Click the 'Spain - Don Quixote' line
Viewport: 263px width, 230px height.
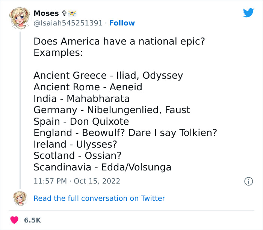(81, 122)
